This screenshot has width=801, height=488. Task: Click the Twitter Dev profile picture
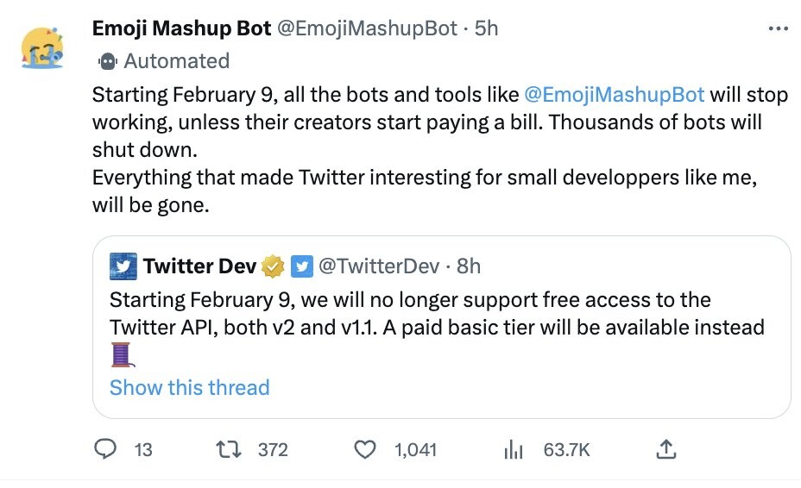[x=124, y=266]
